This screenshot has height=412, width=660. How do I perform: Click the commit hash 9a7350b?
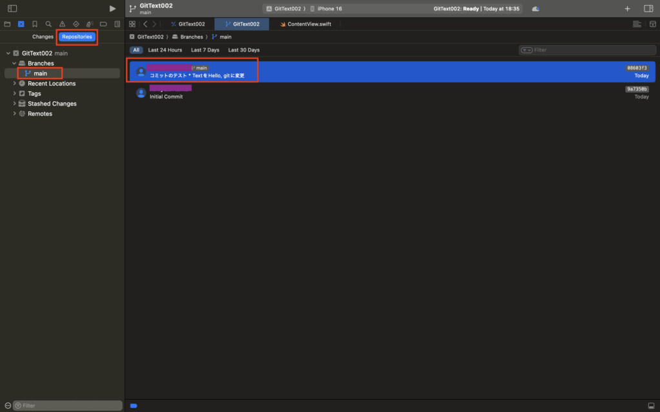[637, 89]
